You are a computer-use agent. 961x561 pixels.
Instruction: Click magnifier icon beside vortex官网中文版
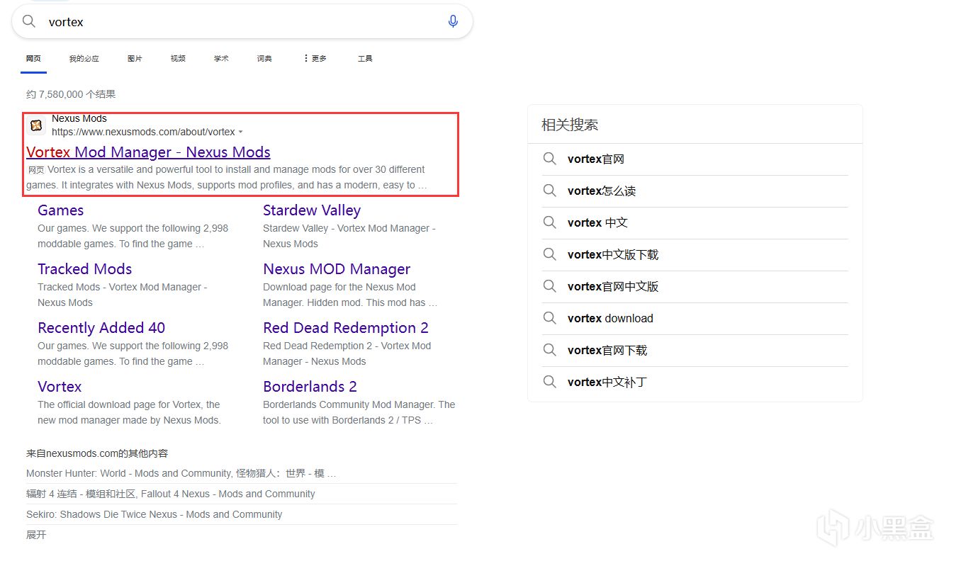549,286
